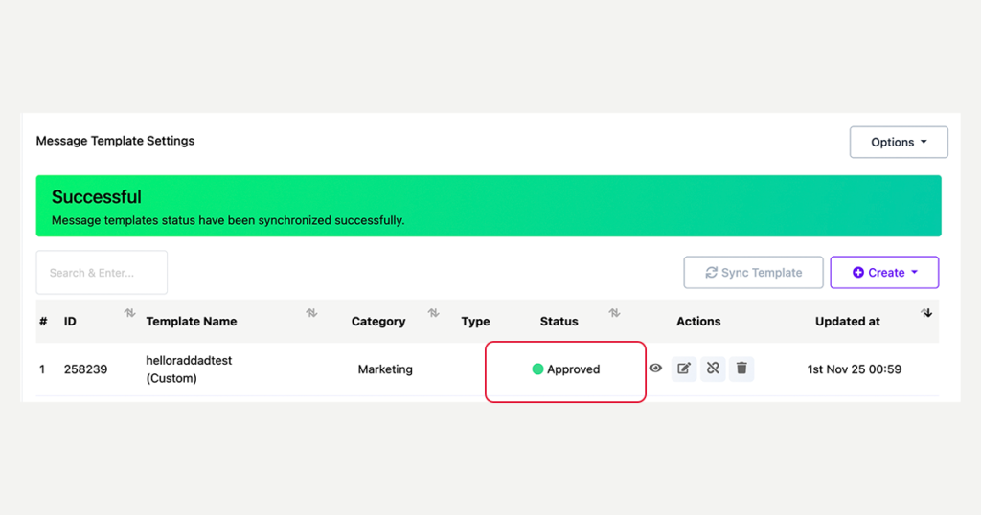Viewport: 981px width, 515px height.
Task: Click the edit pencil icon for helloraddadtest
Action: point(684,369)
